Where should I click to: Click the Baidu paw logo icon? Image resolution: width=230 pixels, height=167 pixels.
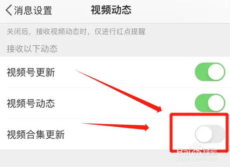click(x=196, y=150)
